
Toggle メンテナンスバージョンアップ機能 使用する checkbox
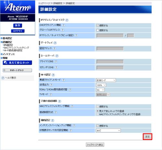[x=98, y=126]
